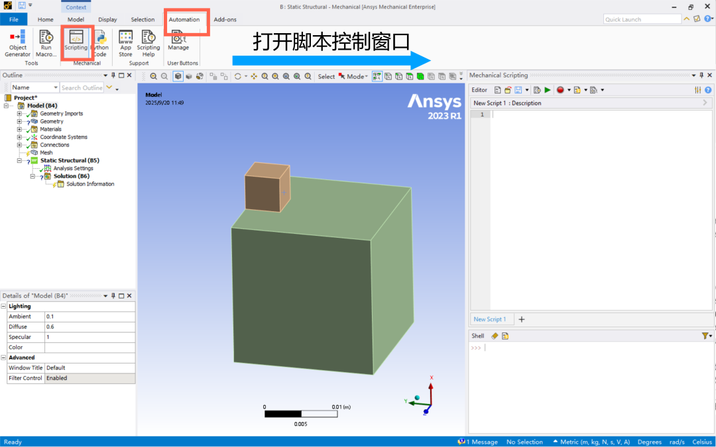Toggle the Outline panel auto-hide pin
Image resolution: width=716 pixels, height=447 pixels.
[x=113, y=75]
